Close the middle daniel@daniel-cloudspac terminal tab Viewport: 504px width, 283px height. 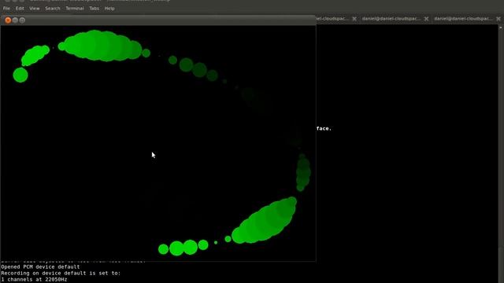(426, 19)
